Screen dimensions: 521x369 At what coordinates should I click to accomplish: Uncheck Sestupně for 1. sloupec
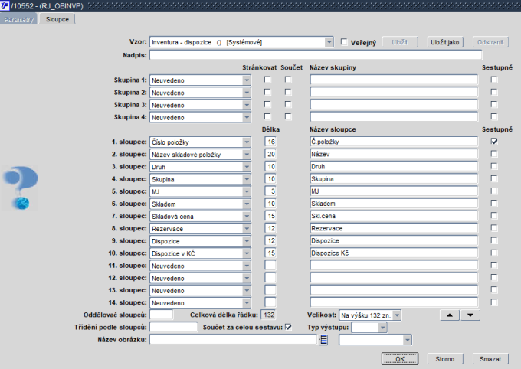(x=494, y=142)
